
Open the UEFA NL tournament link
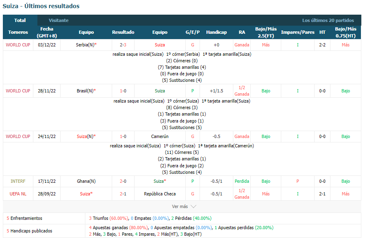coord(18,194)
